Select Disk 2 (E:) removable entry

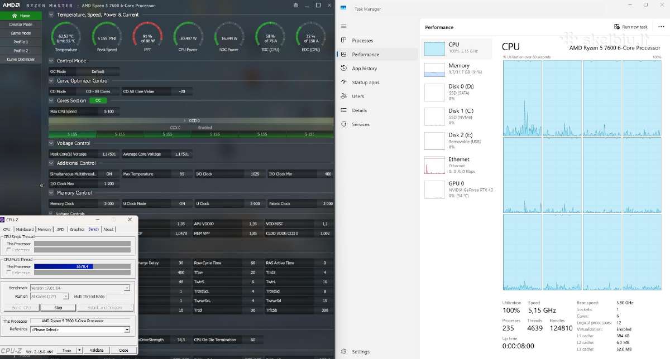point(458,142)
